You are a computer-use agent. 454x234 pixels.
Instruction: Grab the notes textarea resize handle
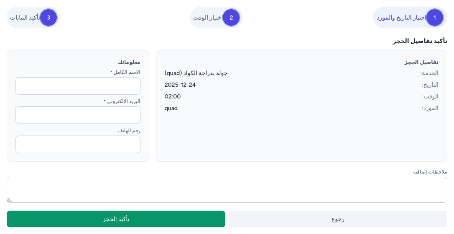pyautogui.click(x=9, y=200)
